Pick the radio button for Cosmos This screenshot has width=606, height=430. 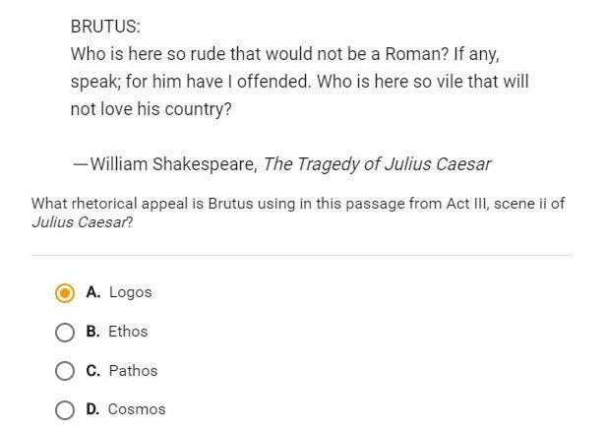coord(65,409)
